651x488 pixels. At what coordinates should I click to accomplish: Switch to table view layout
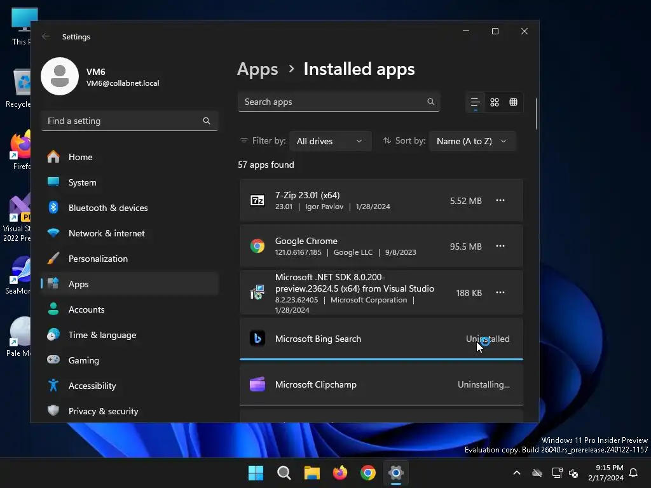[x=514, y=102]
